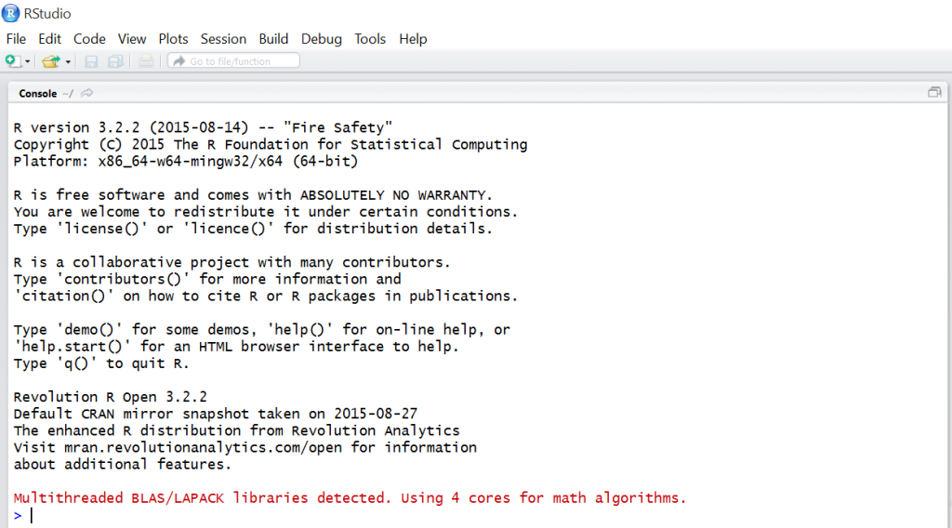Open the Plots menu

[x=173, y=39]
